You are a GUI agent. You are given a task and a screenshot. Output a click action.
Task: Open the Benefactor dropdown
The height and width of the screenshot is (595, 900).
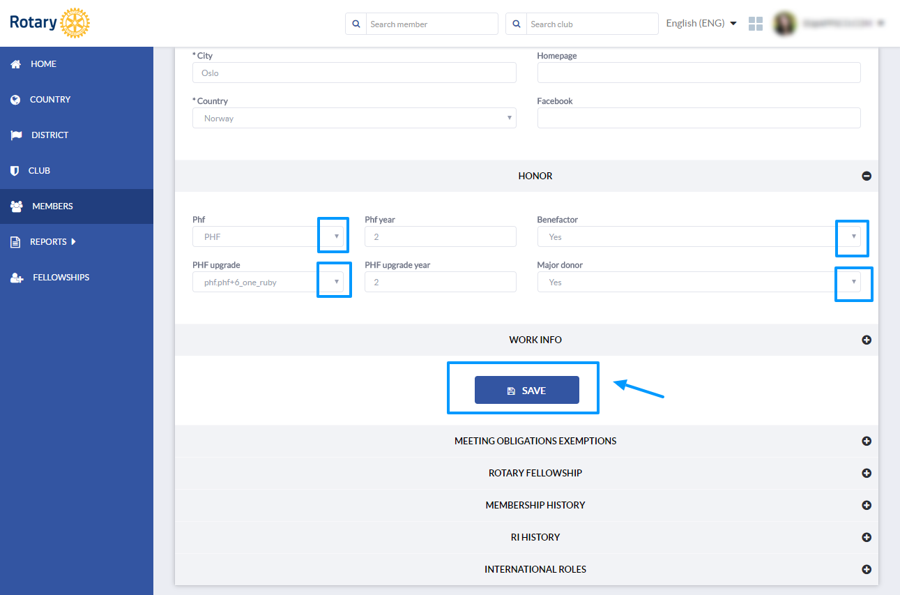tap(699, 236)
